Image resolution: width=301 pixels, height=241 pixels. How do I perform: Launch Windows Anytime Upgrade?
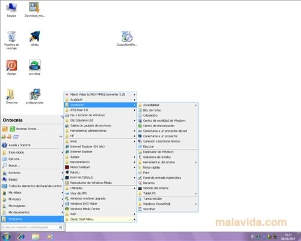pos(101,198)
